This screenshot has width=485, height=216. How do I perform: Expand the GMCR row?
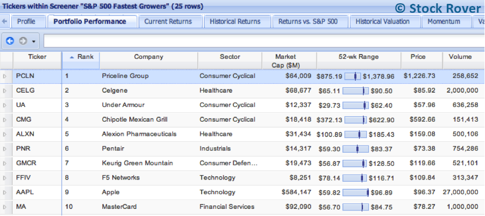[x=5, y=164]
